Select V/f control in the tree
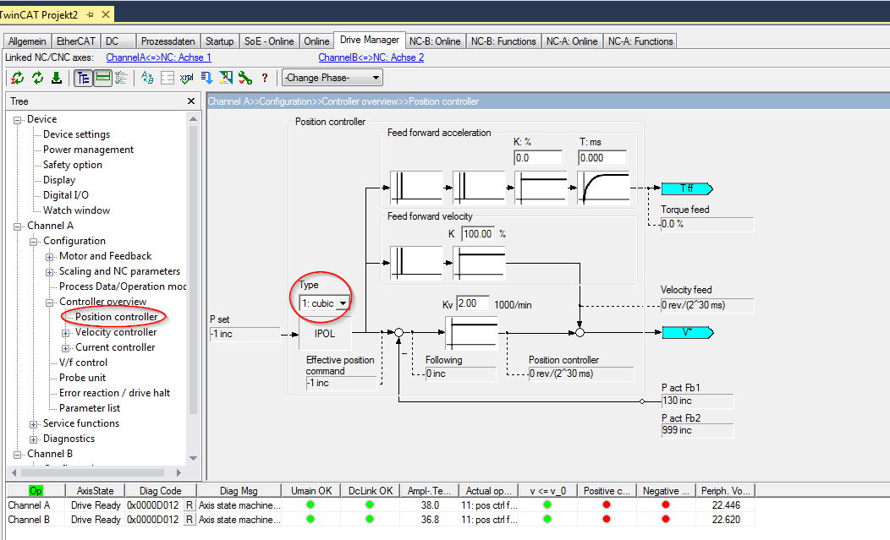This screenshot has height=540, width=890. click(84, 363)
